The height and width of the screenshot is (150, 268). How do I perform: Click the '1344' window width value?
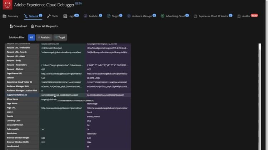89,142
